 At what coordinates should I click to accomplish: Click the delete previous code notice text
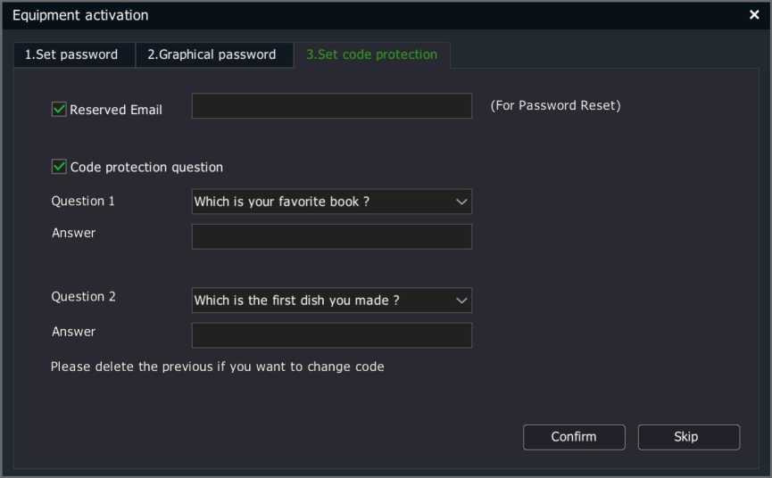217,367
